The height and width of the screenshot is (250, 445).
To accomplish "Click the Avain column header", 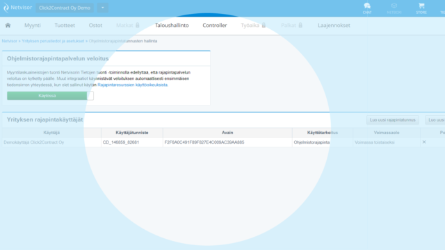I will [227, 133].
